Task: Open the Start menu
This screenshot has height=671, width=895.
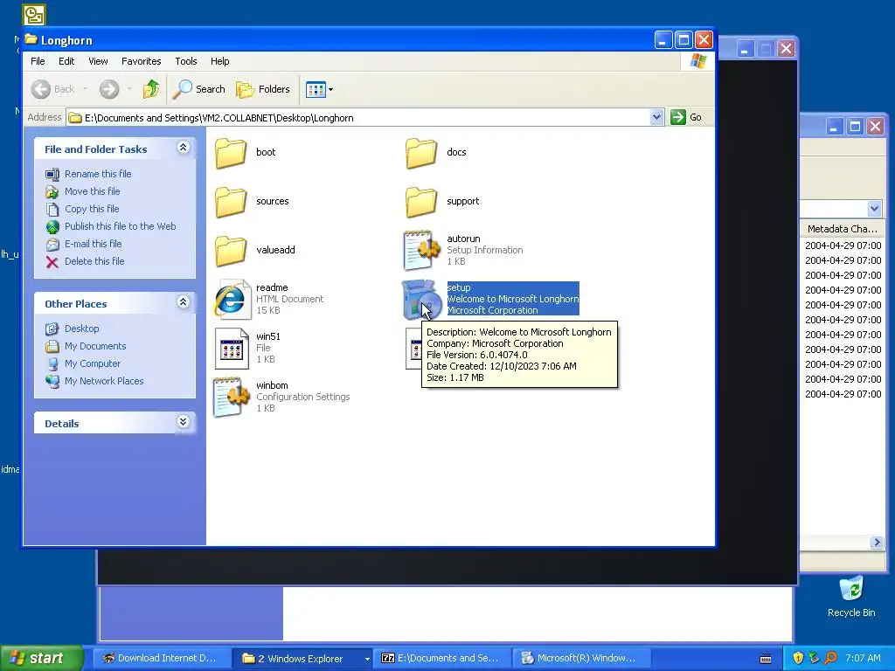Action: click(x=41, y=658)
